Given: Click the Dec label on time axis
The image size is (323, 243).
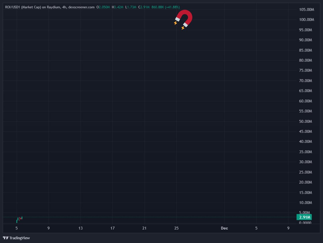Looking at the screenshot, I should tap(224, 228).
